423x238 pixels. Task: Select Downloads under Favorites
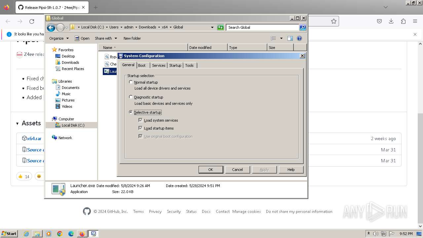point(70,62)
